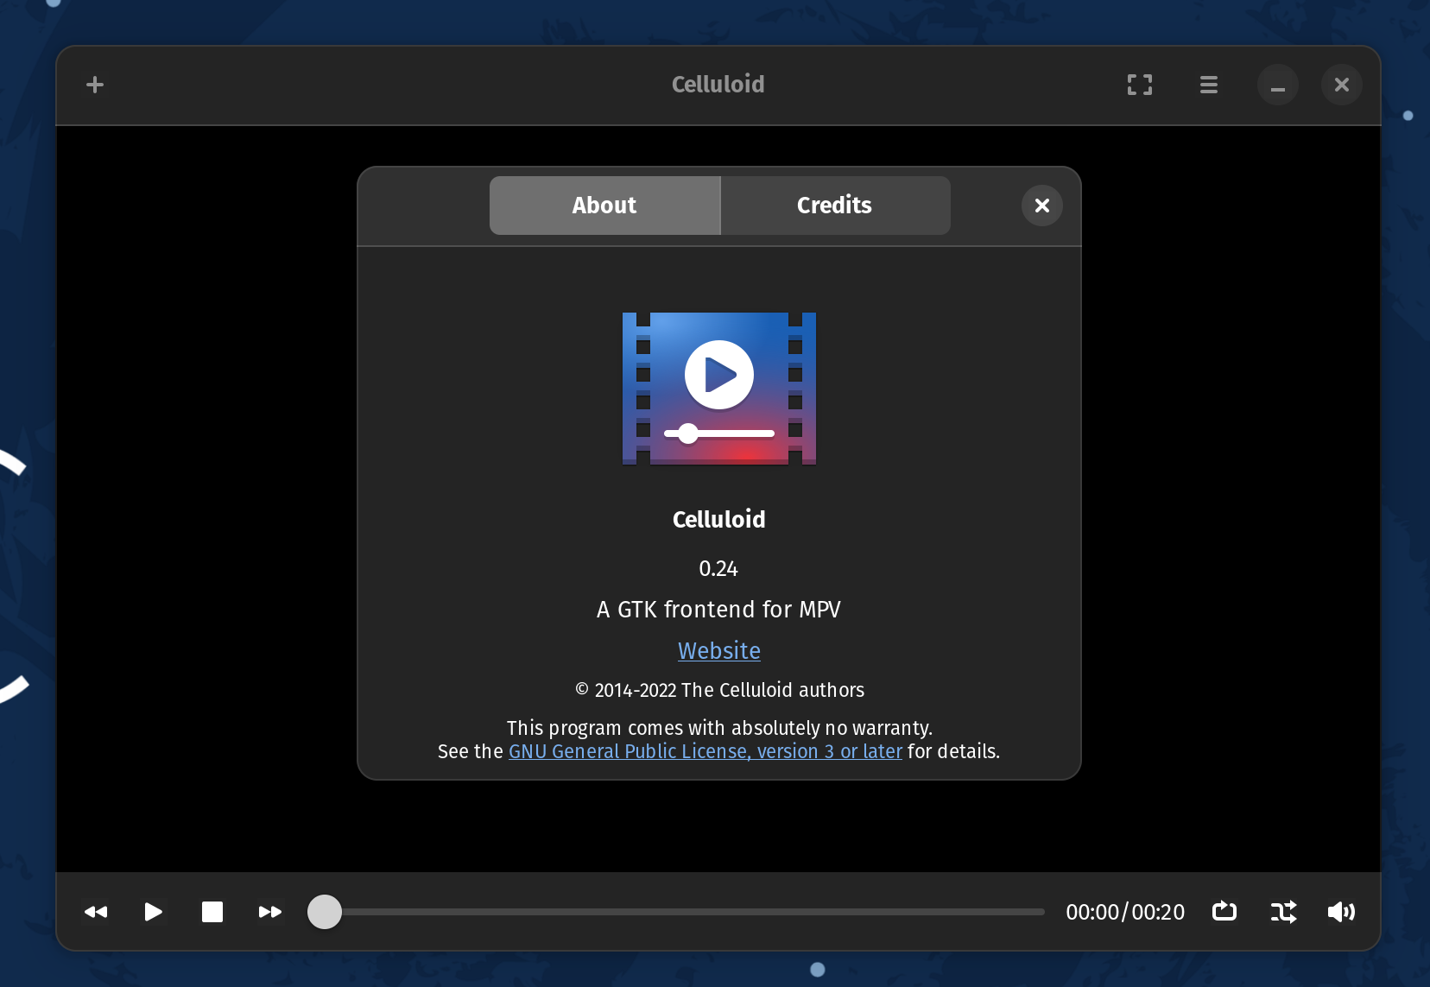Open the volume control
The image size is (1430, 987).
pyautogui.click(x=1341, y=912)
